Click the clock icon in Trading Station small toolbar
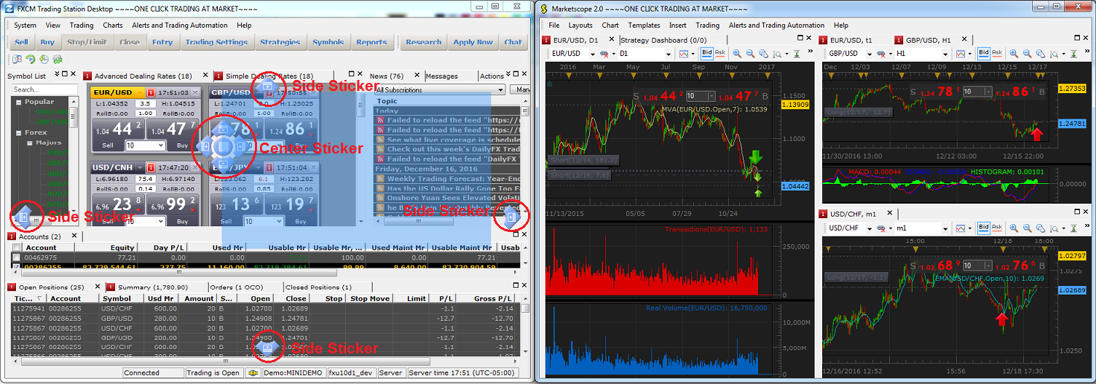1096x384 pixels. 44,60
